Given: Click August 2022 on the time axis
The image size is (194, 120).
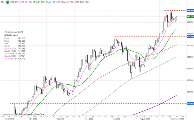Looking at the screenshot, I should (x=145, y=119).
